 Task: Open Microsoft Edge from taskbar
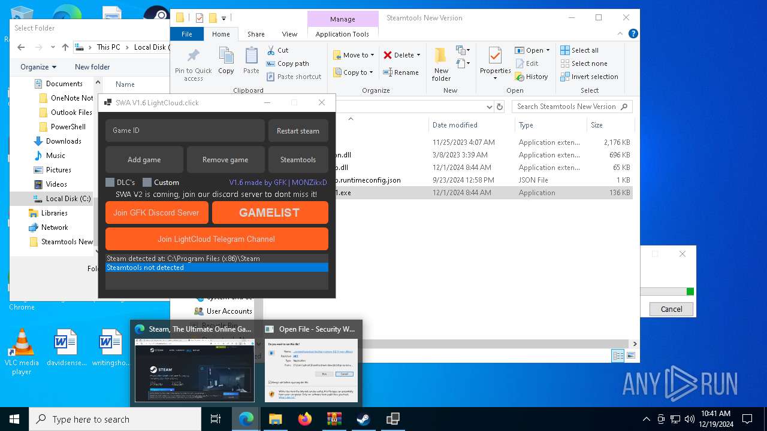pos(246,419)
